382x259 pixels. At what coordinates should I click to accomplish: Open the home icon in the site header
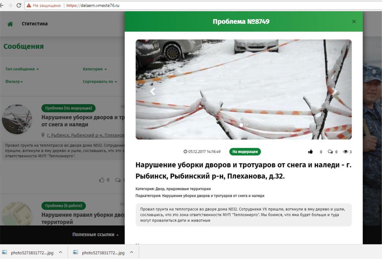point(10,24)
